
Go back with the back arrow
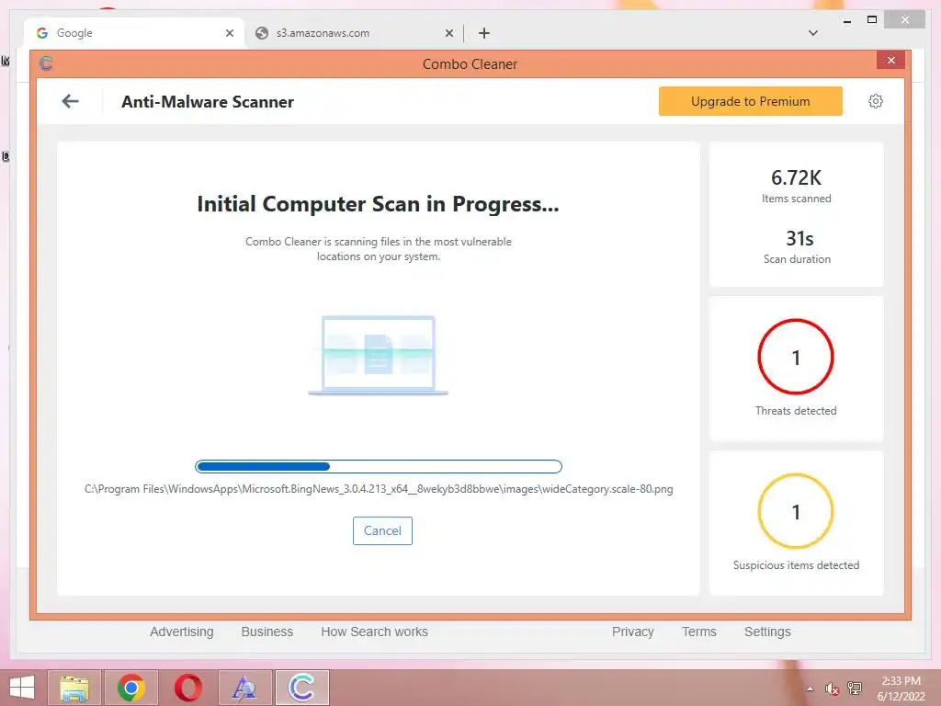(70, 101)
